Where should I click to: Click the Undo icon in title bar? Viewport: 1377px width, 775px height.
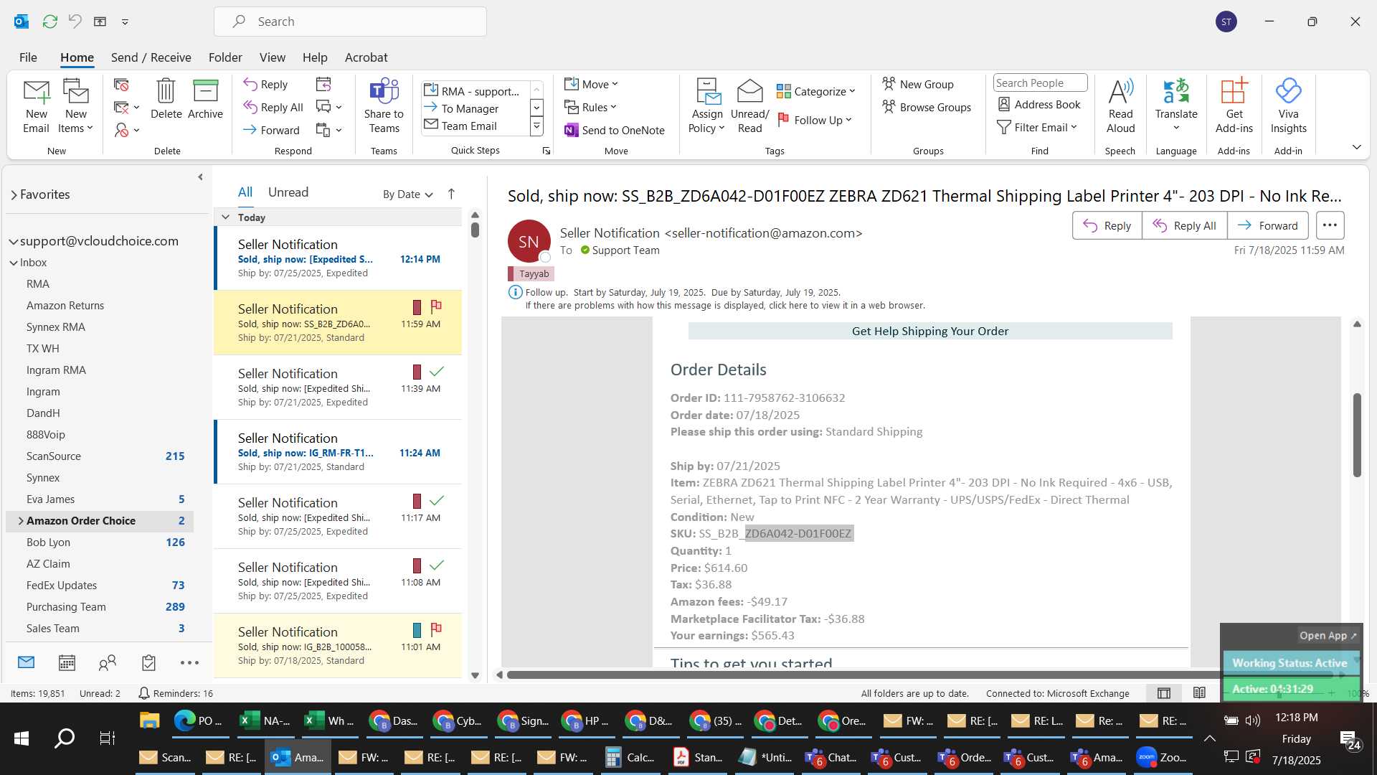point(75,22)
